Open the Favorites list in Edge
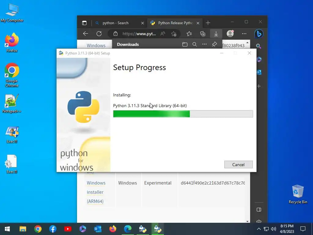The height and width of the screenshot is (235, 313). click(189, 34)
